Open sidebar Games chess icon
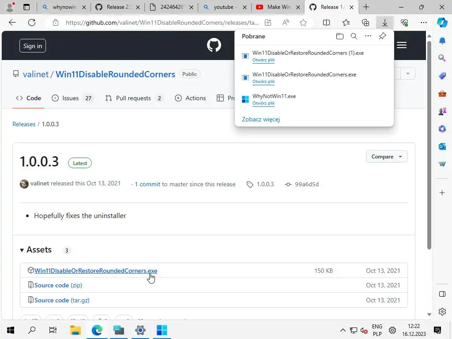This screenshot has width=452, height=339. [x=442, y=111]
